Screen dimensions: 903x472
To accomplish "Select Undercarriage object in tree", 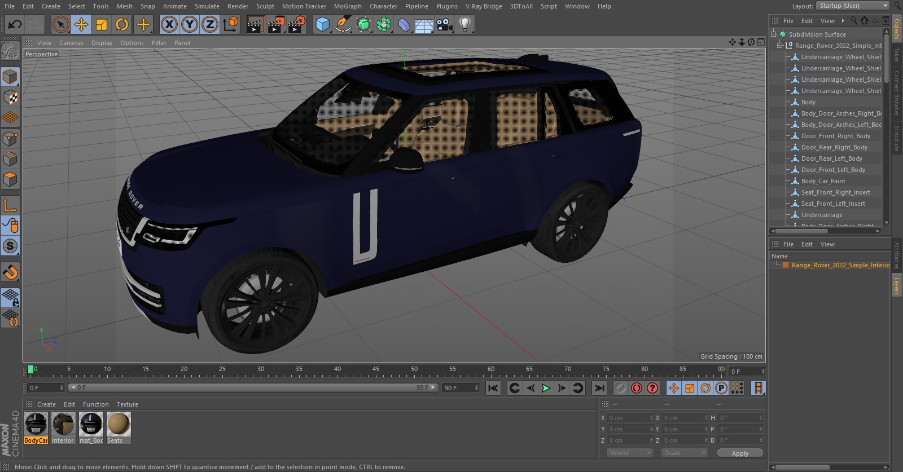I will [x=822, y=215].
